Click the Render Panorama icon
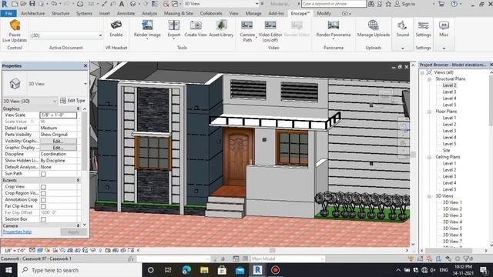Viewport: 493px width, 277px height. pos(334,25)
